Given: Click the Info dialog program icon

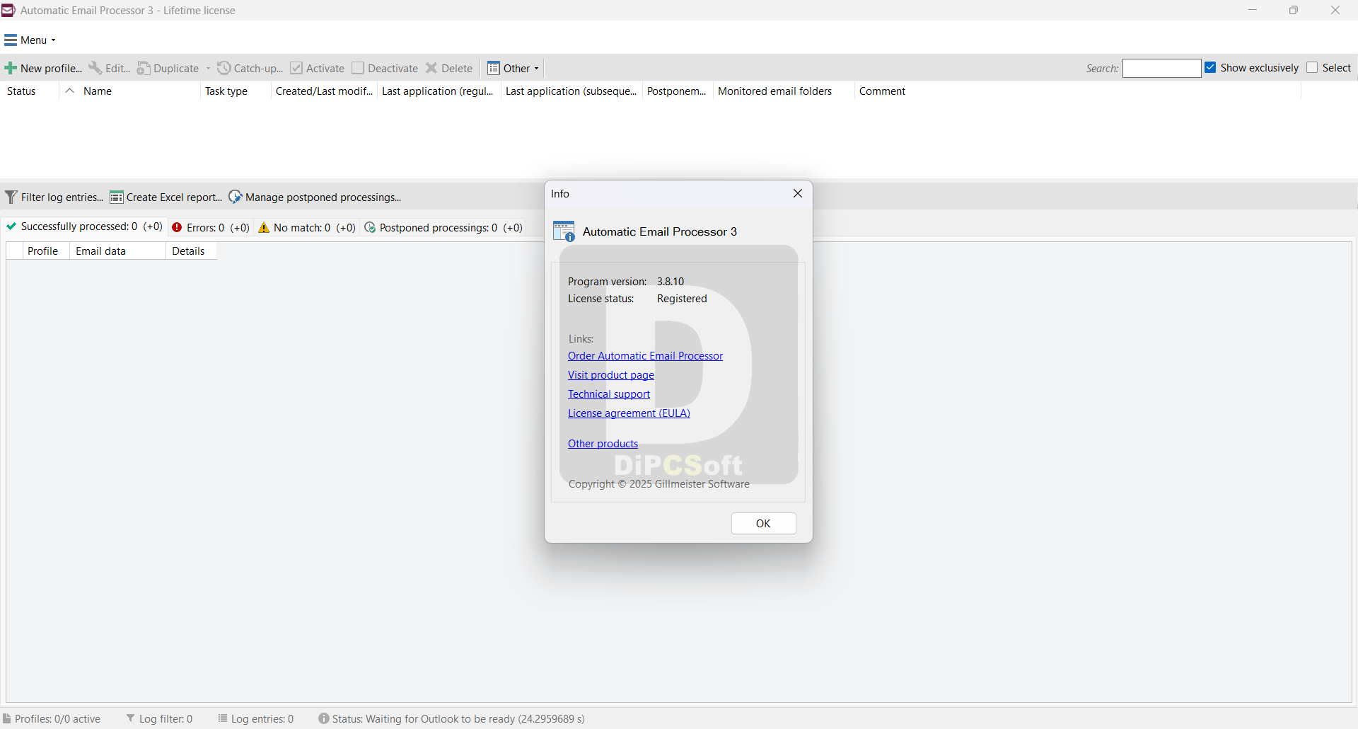Looking at the screenshot, I should [x=564, y=231].
